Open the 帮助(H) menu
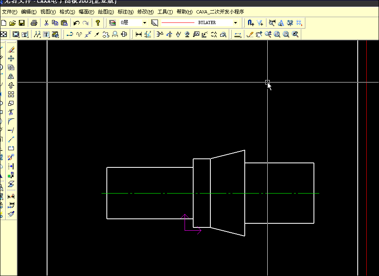 click(185, 12)
